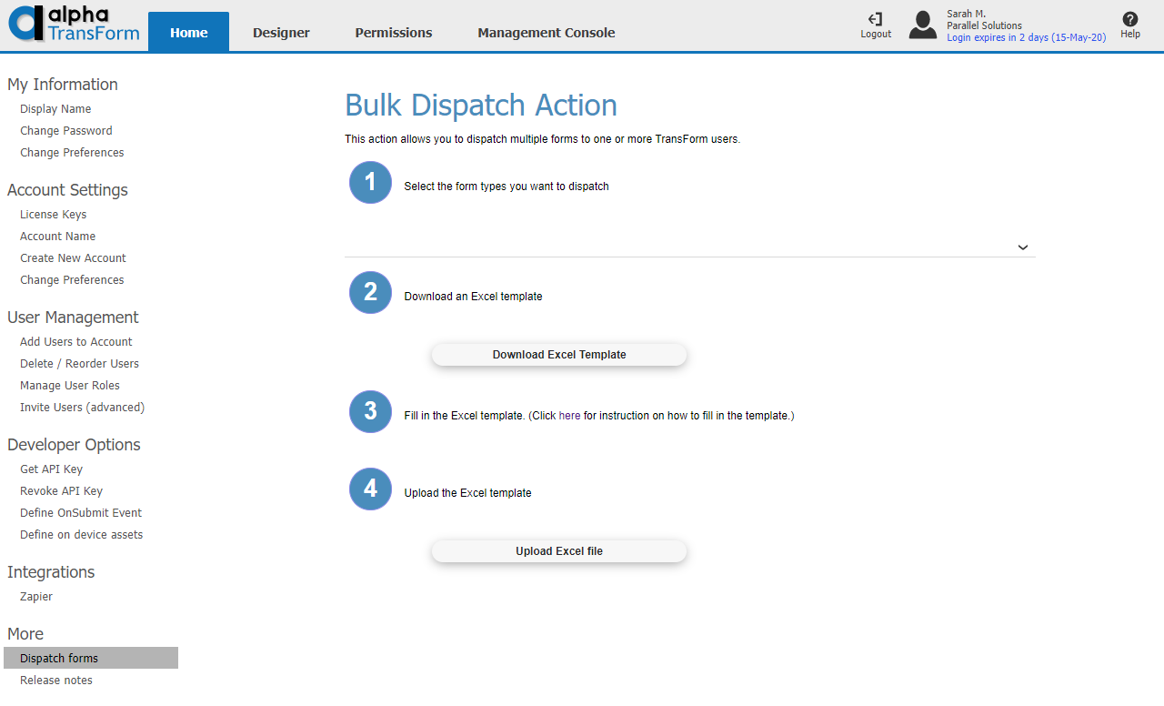Click the user profile avatar icon

point(922,25)
